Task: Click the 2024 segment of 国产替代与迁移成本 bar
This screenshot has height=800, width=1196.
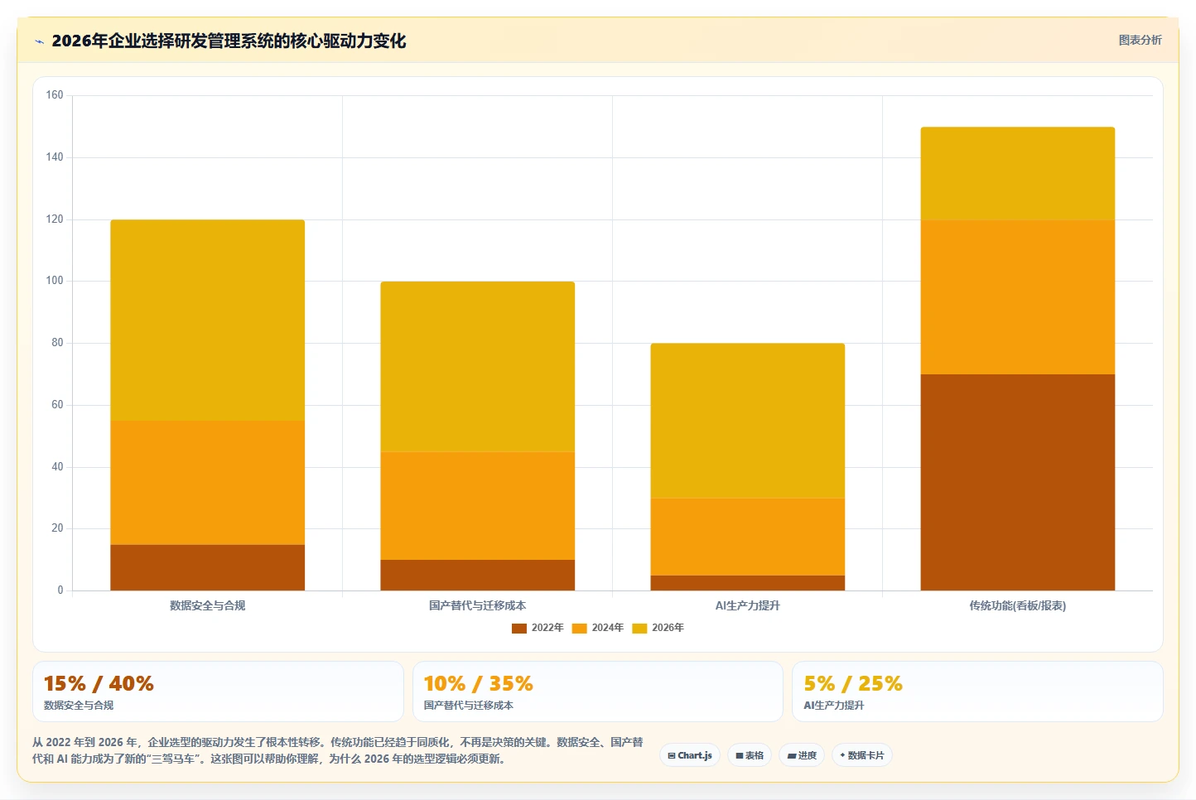Action: (x=478, y=505)
